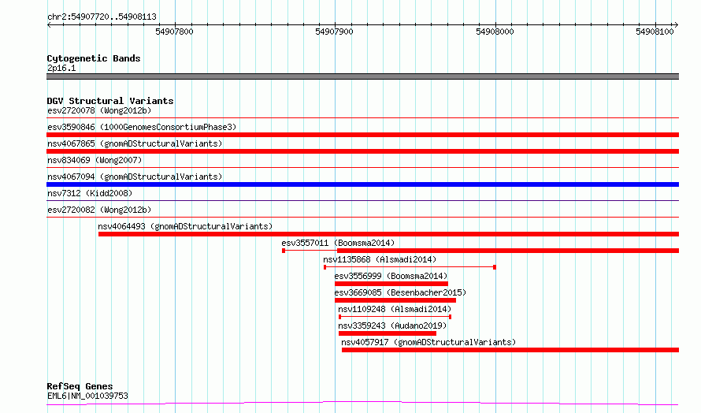This screenshot has width=701, height=413.
Task: Open variant esv2720078 (Wong2012b)
Action: point(99,110)
